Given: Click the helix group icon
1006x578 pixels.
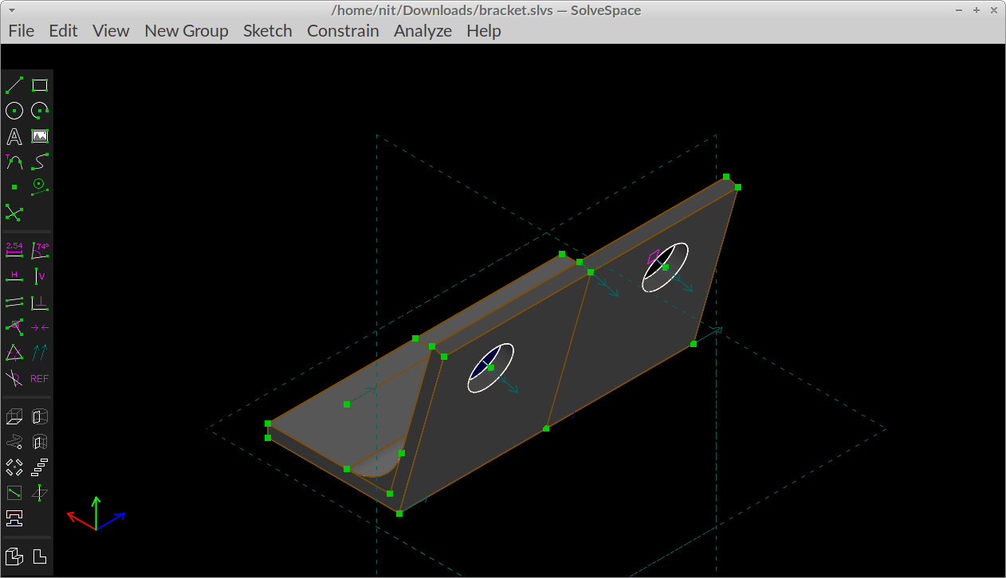Looking at the screenshot, I should pos(14,441).
